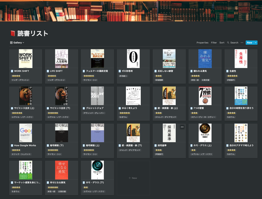This screenshot has width=262, height=199.
Task: Click the スティーブン・R・コヴィー author tag
Action: [203, 117]
